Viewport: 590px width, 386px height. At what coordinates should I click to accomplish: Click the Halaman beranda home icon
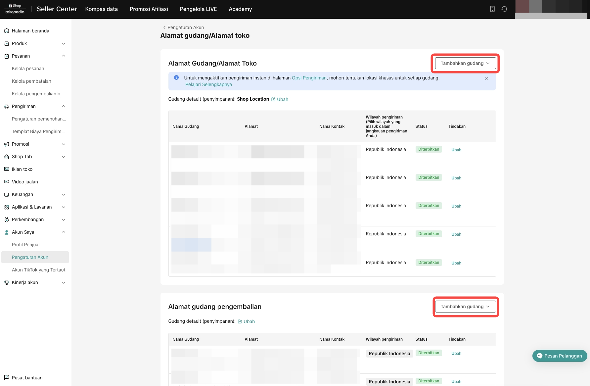[7, 31]
